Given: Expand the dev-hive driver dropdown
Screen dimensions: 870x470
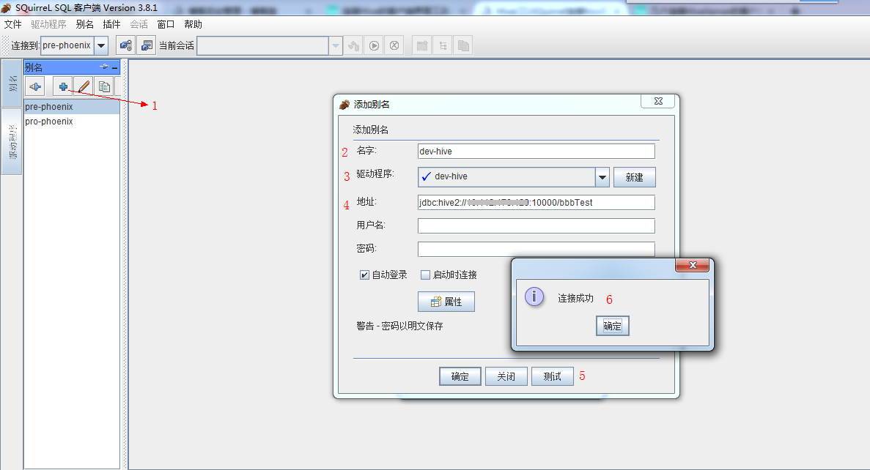Looking at the screenshot, I should click(602, 177).
